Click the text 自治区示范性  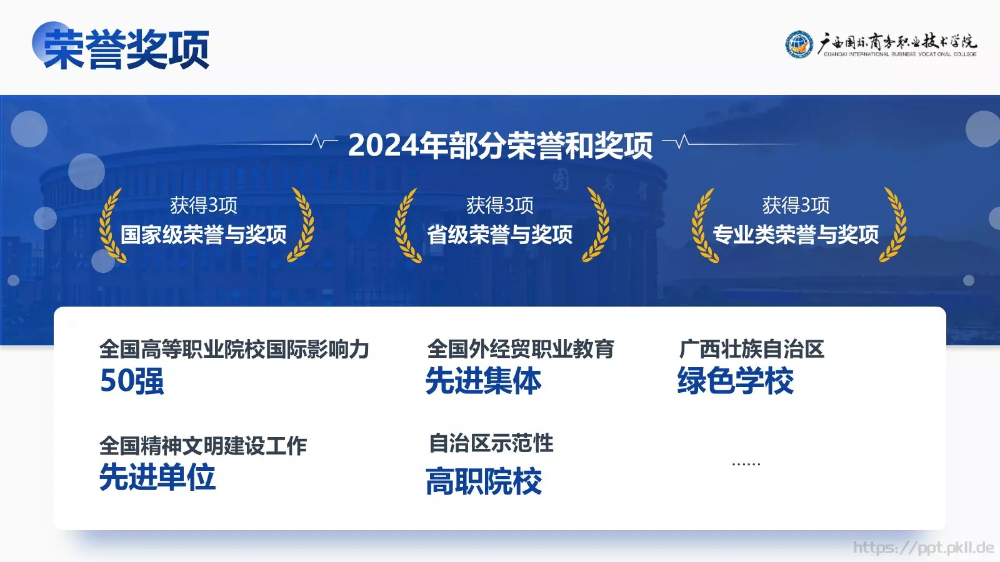pos(491,443)
